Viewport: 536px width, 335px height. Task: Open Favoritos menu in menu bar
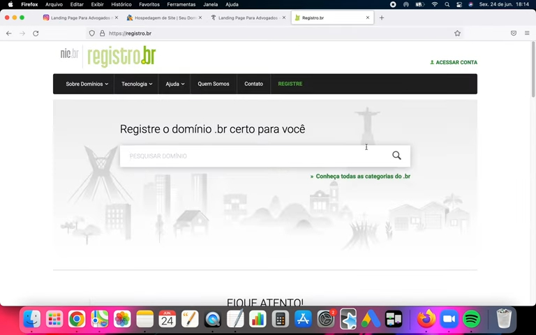149,4
